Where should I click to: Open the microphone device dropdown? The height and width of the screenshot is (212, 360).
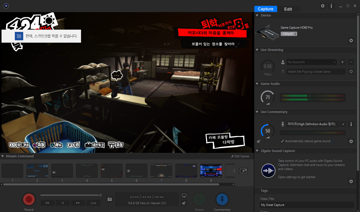(x=316, y=124)
